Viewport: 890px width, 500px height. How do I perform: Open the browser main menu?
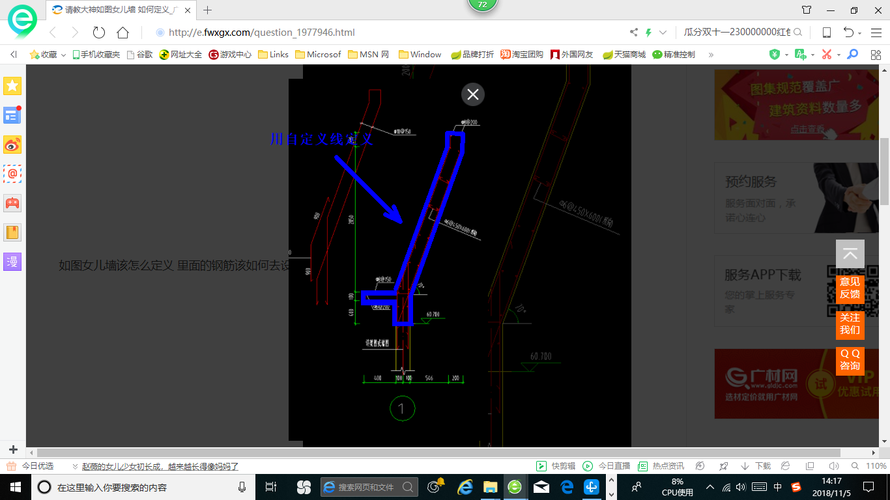(876, 33)
